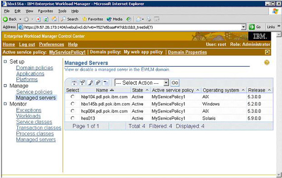Click the Log out link

coord(27,44)
